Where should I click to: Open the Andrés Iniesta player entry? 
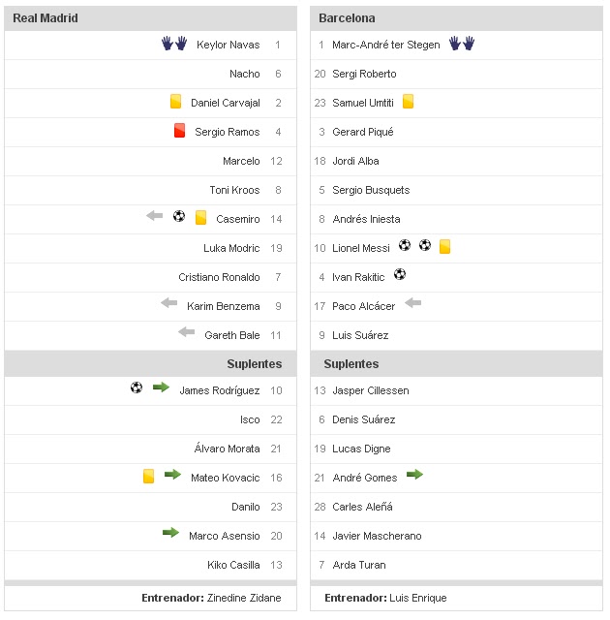click(366, 219)
